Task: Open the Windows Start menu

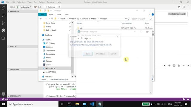Action: (x=4, y=104)
